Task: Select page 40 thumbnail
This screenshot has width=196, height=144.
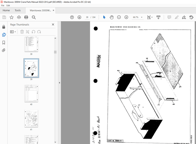Action: coord(31,93)
